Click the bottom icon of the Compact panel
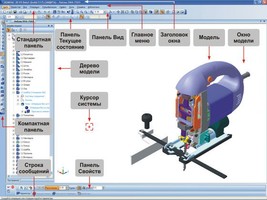 pos(2,110)
